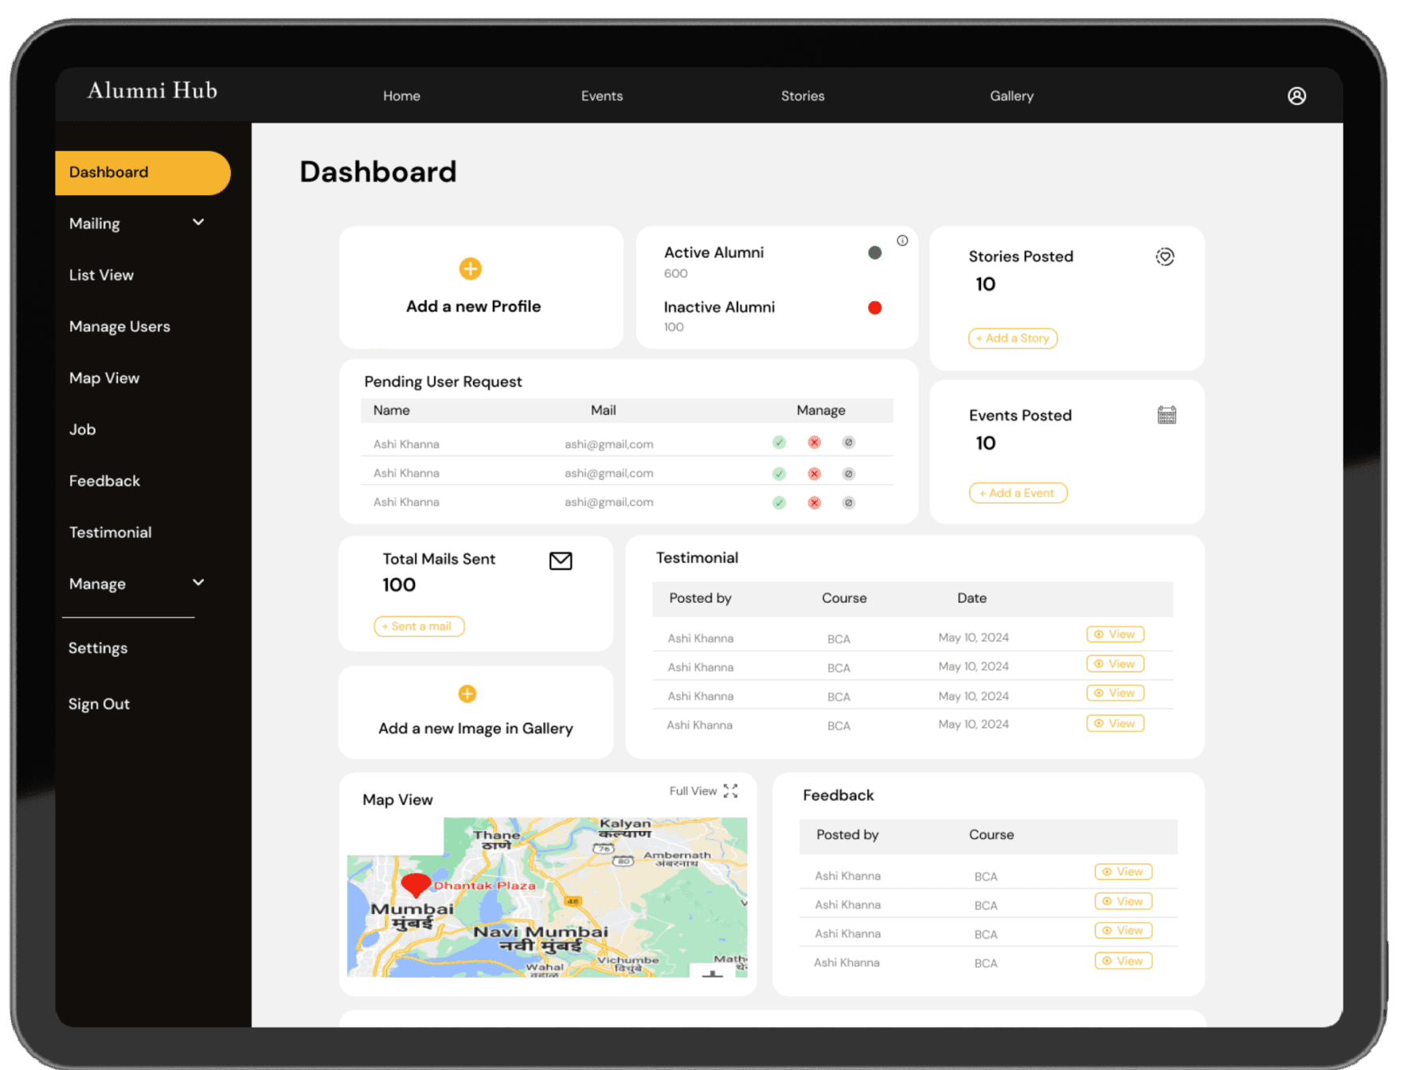Reject the second pending user request

click(x=814, y=474)
